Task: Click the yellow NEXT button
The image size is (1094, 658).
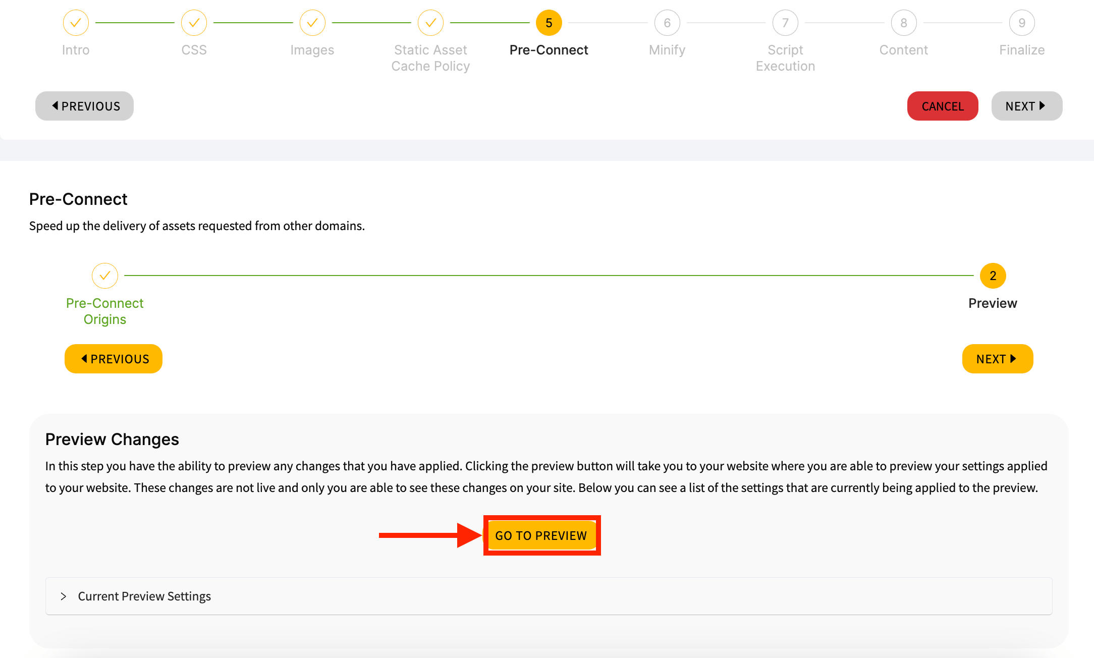Action: 998,359
